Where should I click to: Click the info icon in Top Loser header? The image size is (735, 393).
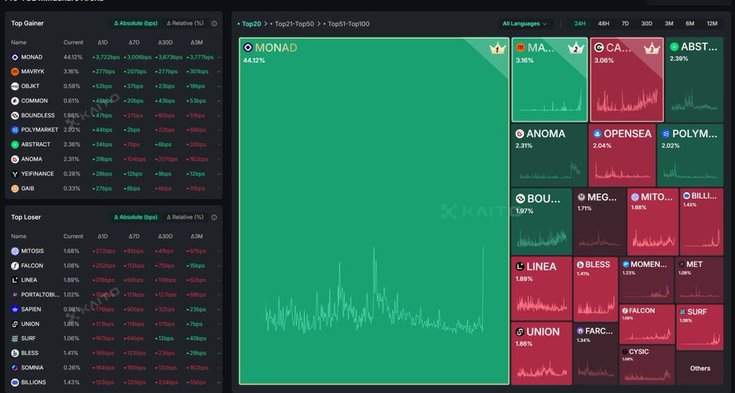click(x=214, y=217)
